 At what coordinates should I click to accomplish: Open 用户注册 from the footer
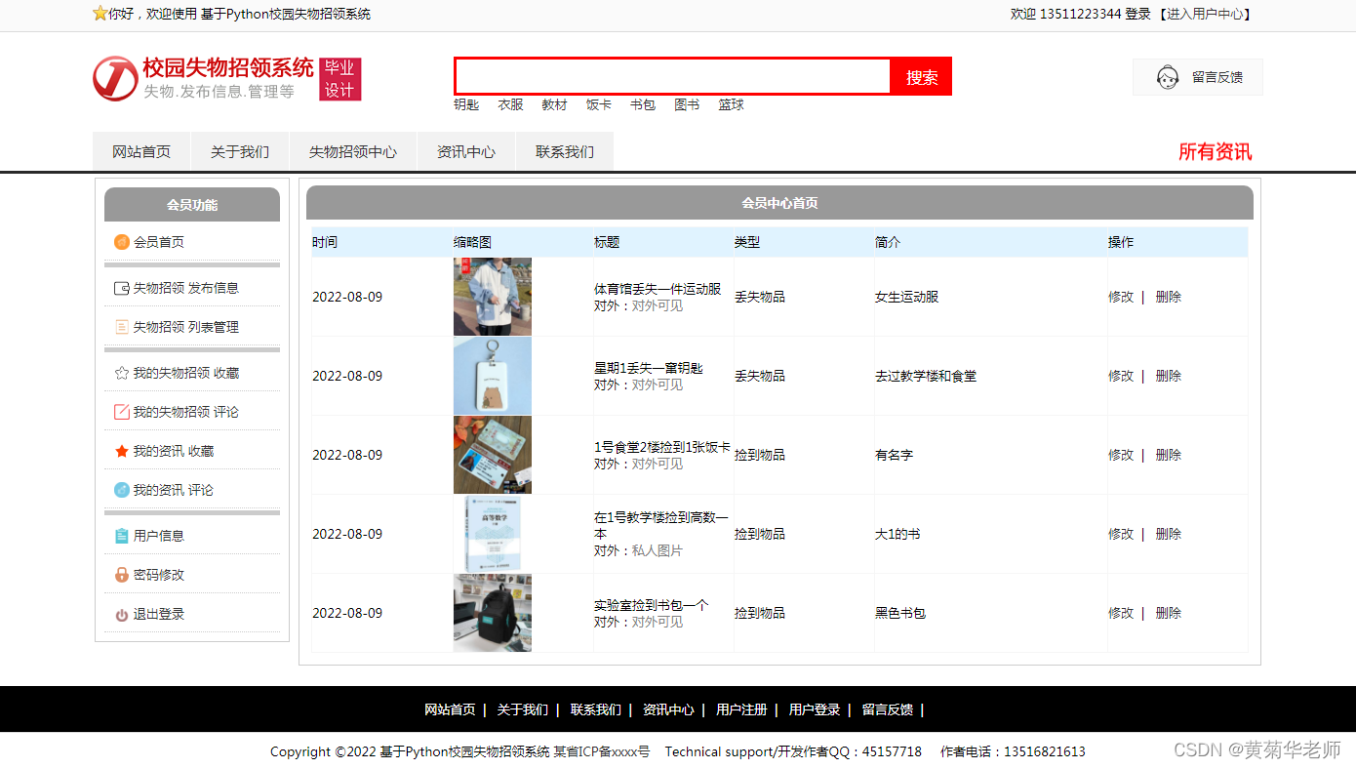click(x=741, y=709)
